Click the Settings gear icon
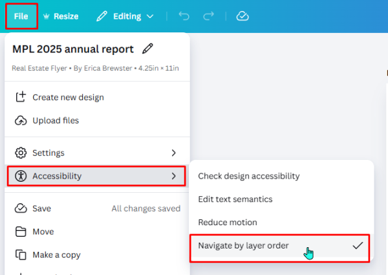Screen dimensions: 388x275 (21, 153)
